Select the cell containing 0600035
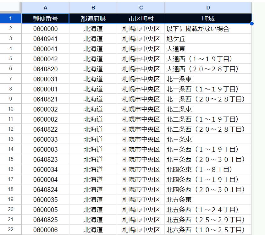Image resolution: width=265 pixels, height=235 pixels. tap(45, 199)
